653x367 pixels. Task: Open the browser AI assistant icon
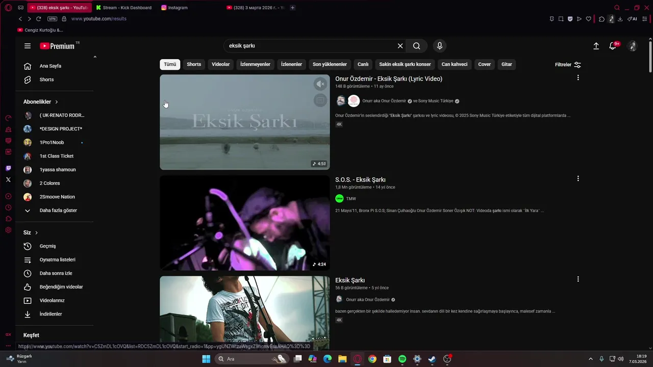[x=632, y=19]
